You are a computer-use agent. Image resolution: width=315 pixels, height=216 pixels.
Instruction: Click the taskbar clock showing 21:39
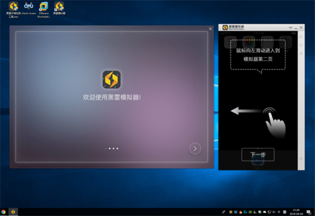click(x=299, y=212)
